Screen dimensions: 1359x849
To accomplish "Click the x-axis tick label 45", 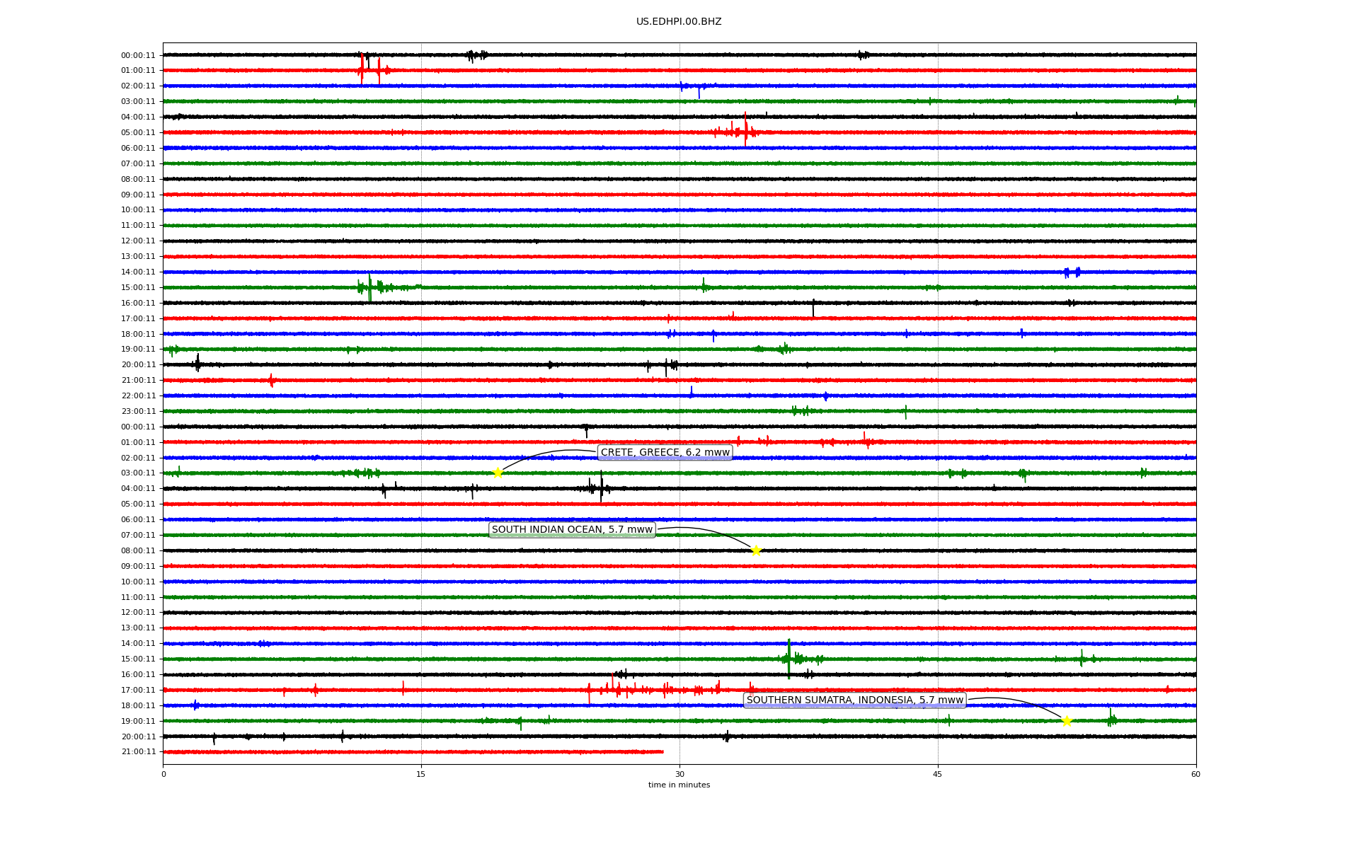I will 938,774.
